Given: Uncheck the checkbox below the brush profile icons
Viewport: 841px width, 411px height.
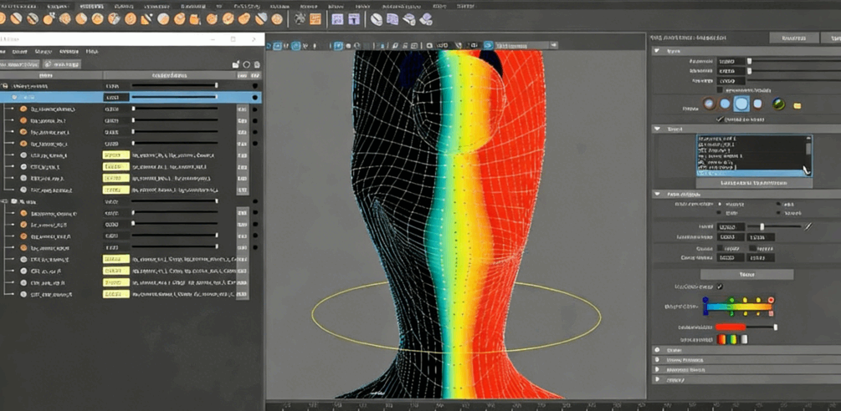Looking at the screenshot, I should coord(720,119).
